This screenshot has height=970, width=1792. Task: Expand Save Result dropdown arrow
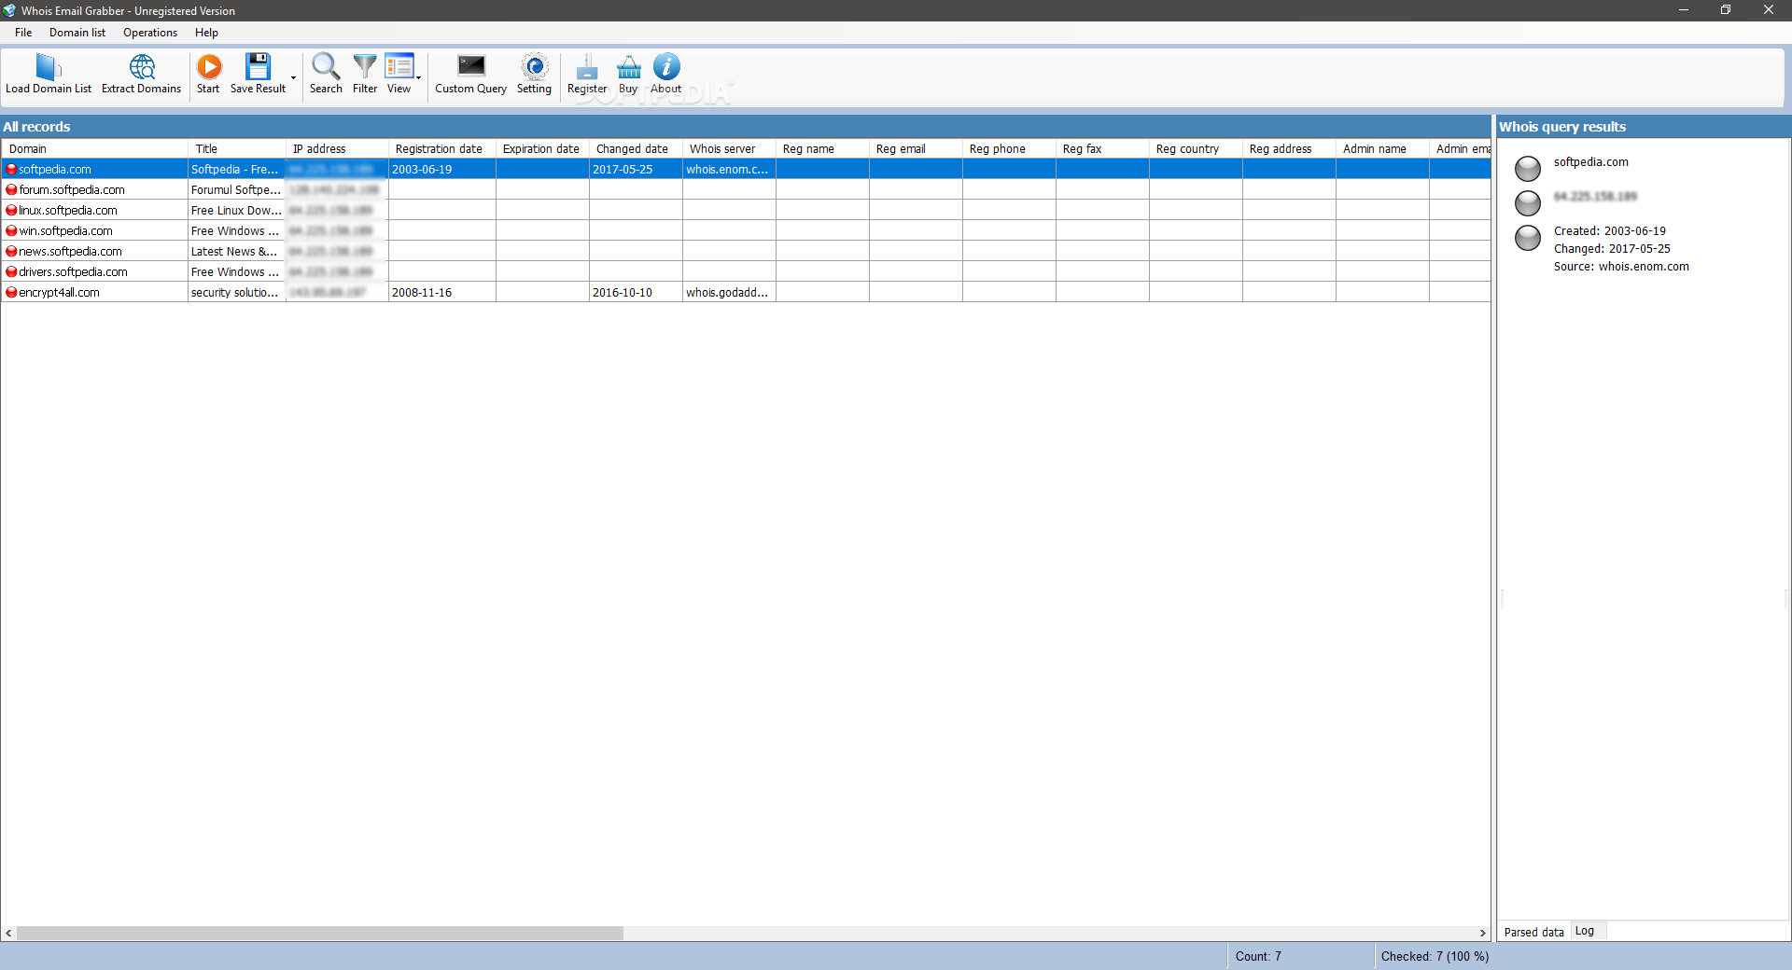pyautogui.click(x=293, y=77)
